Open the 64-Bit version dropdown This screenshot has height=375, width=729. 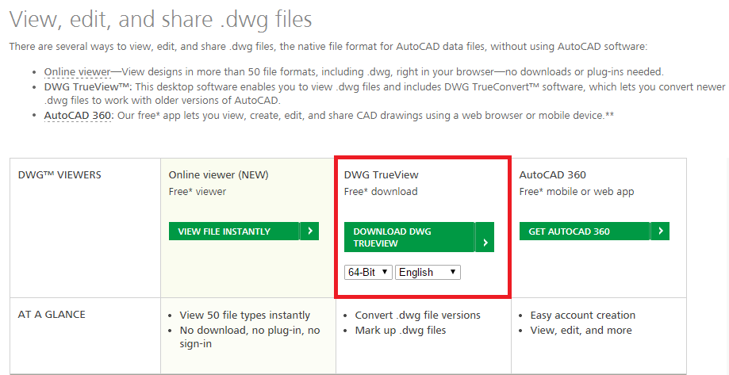pyautogui.click(x=368, y=272)
